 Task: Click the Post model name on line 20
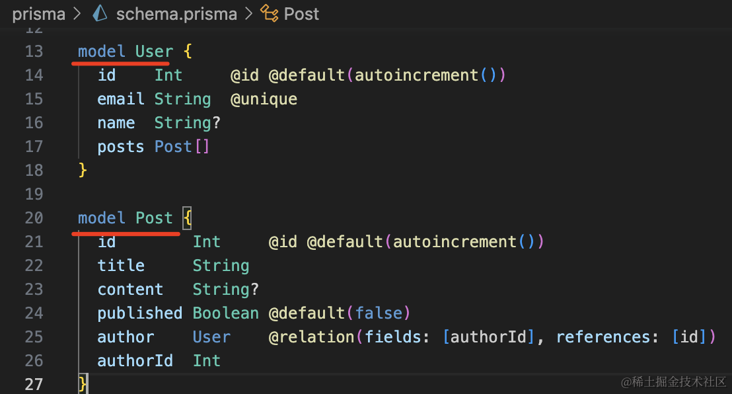(155, 218)
